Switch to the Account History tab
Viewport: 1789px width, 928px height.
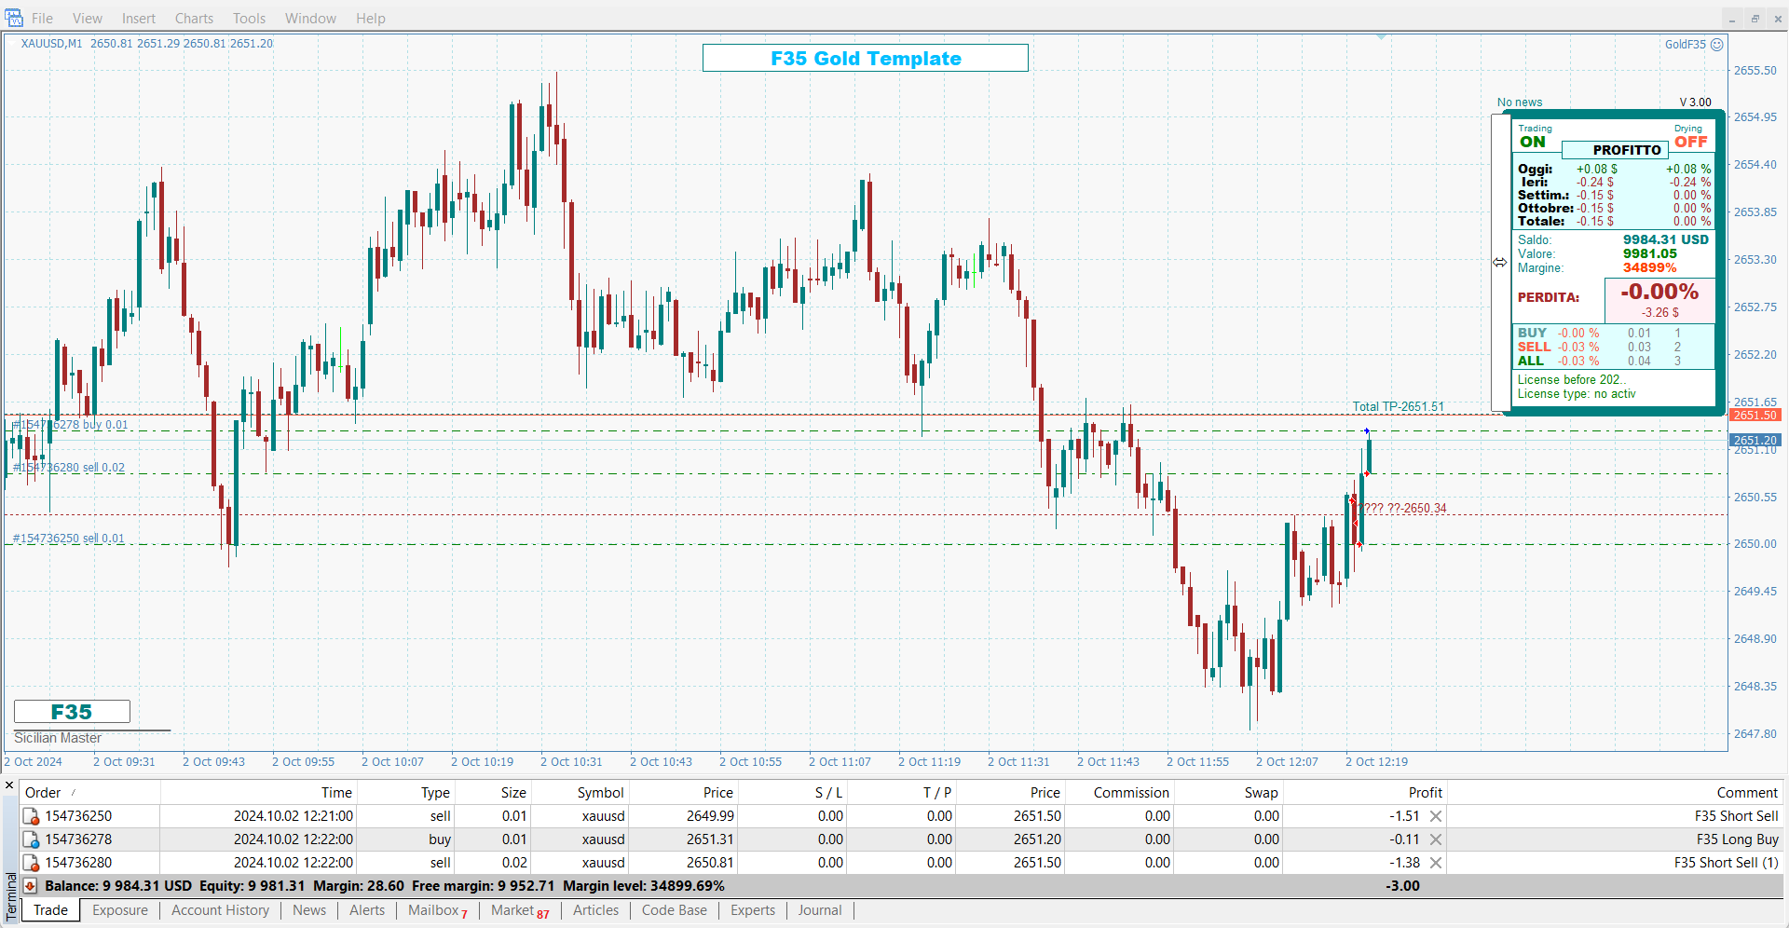point(220,910)
